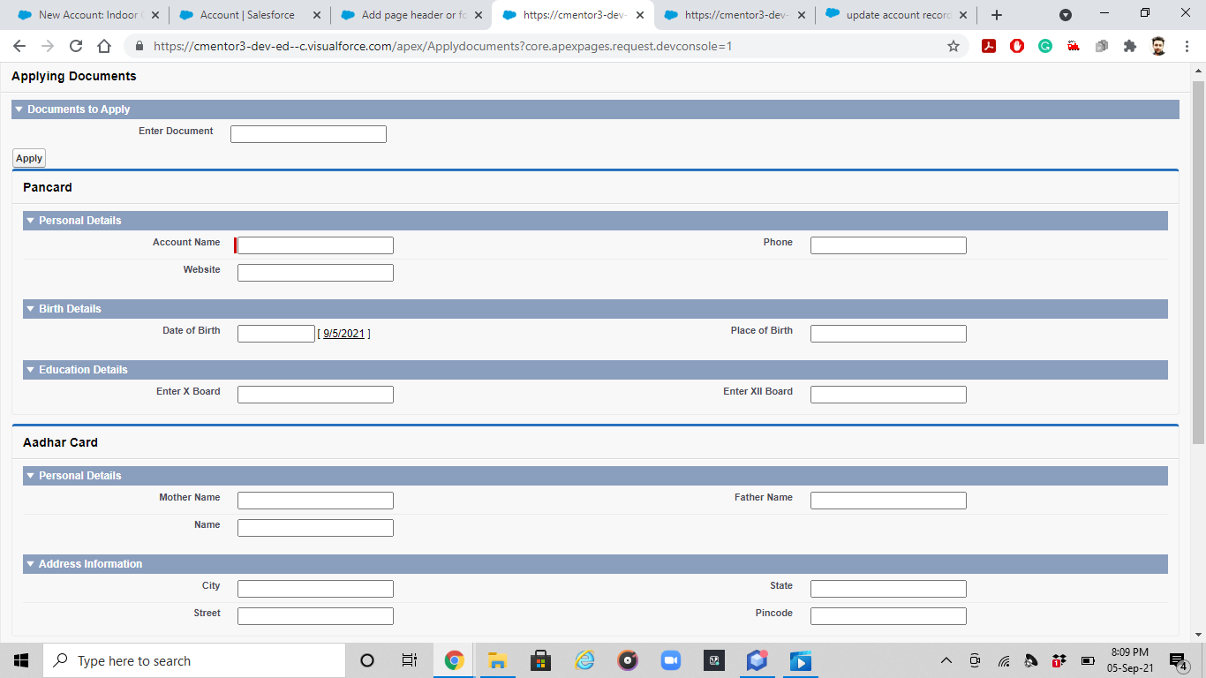Collapse Personal Details under Pancard
Screen dimensions: 1206x678
(x=30, y=221)
